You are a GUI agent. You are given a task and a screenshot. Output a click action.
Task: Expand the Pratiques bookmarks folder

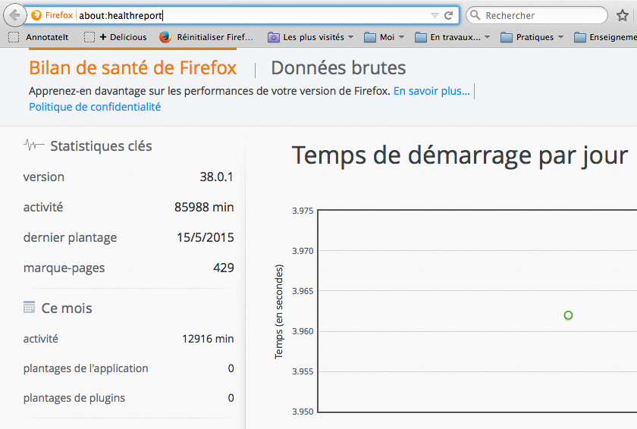tap(532, 37)
